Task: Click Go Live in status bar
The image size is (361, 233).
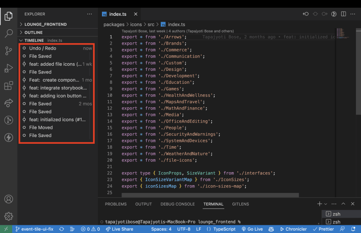Action: (x=252, y=229)
